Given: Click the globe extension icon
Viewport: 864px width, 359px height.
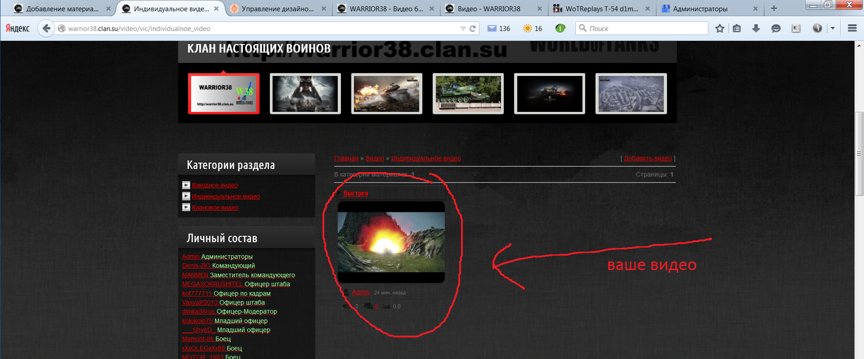Looking at the screenshot, I should (817, 28).
